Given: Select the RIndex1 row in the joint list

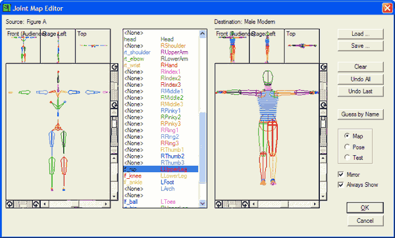Looking at the screenshot, I should click(161, 72).
